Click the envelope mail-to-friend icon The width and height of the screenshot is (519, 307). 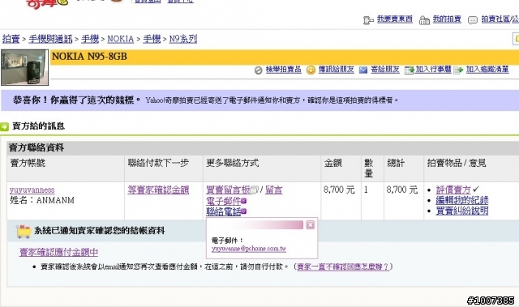[363, 70]
